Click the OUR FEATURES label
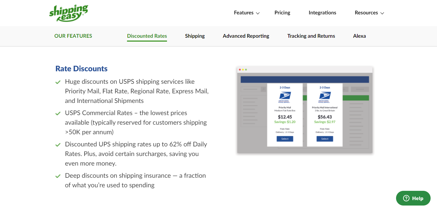 (73, 36)
